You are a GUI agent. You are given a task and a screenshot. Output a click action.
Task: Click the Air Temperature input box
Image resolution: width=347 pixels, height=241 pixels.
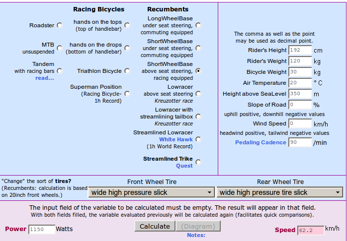(x=300, y=83)
